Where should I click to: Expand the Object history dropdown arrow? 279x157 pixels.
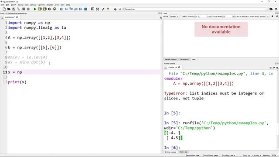[268, 17]
